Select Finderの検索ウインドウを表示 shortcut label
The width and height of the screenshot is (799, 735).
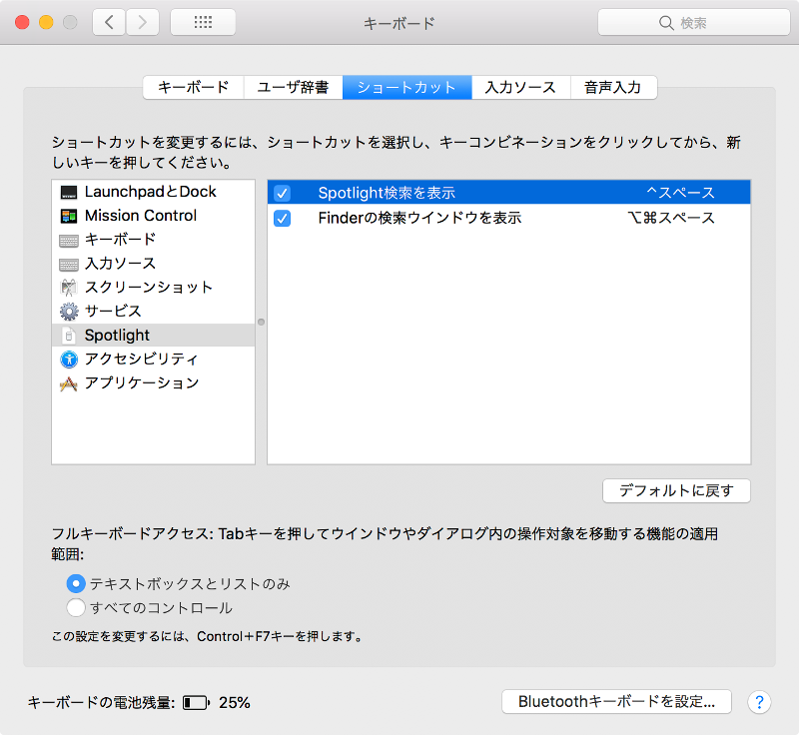pos(419,218)
